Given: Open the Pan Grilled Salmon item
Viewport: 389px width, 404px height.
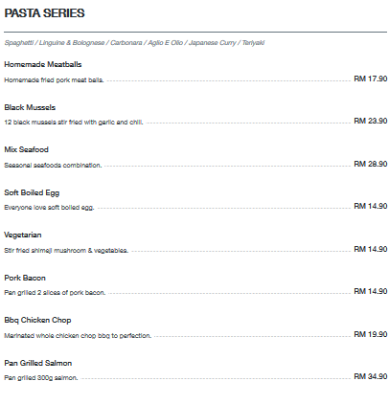Looking at the screenshot, I should [x=38, y=363].
